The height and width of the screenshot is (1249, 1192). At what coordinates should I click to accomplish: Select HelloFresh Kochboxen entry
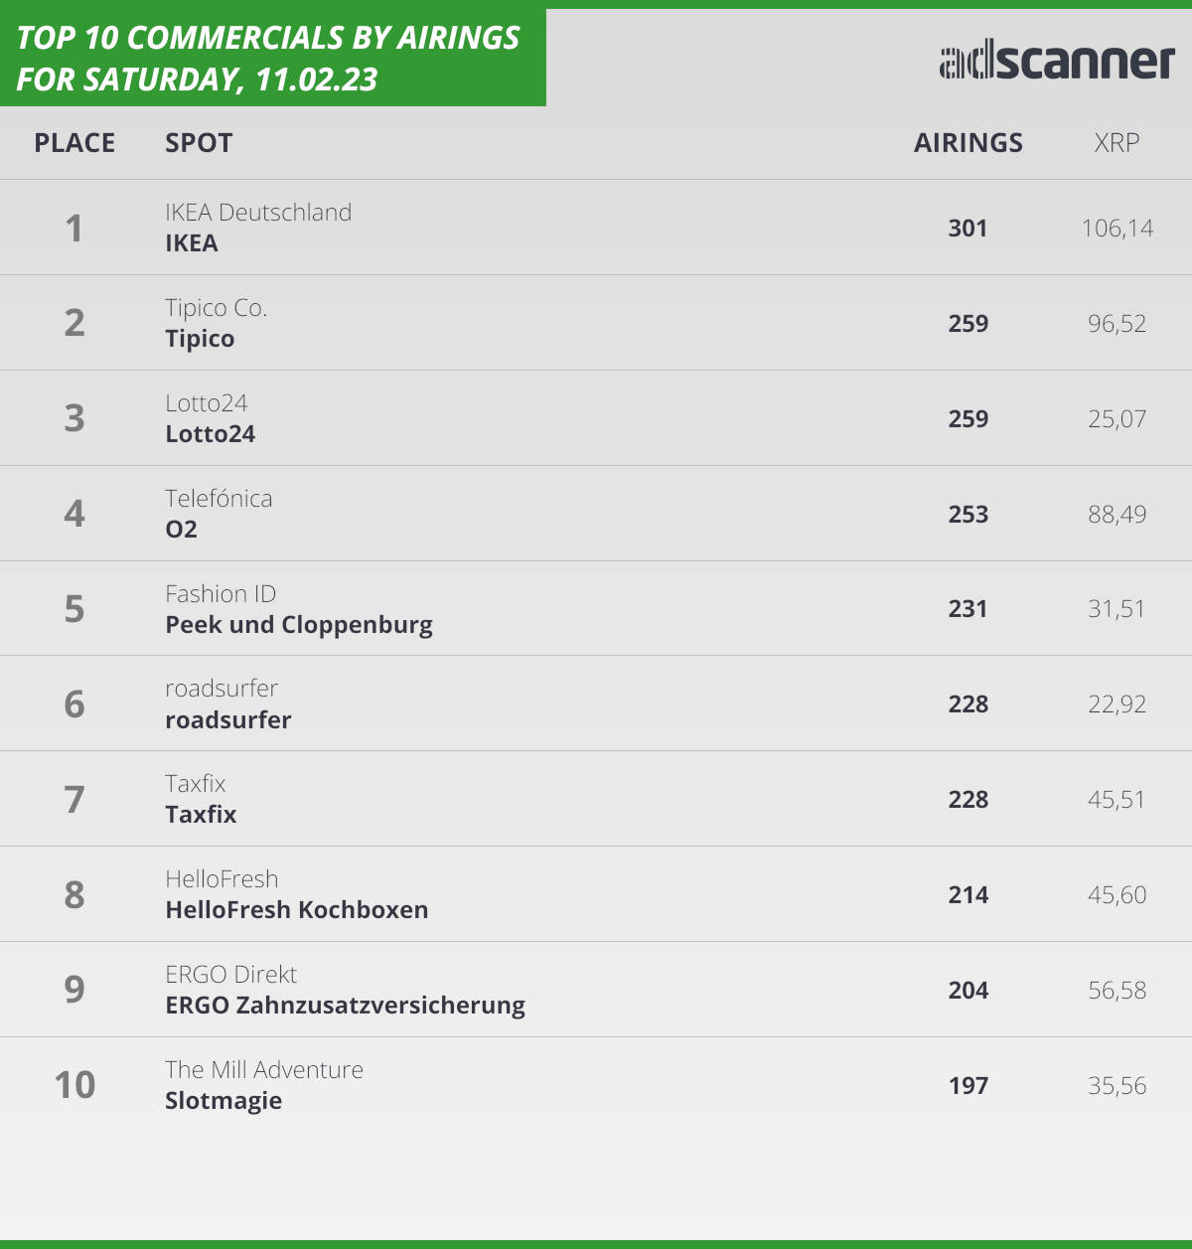(x=297, y=910)
